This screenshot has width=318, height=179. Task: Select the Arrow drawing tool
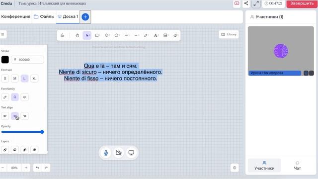click(126, 35)
